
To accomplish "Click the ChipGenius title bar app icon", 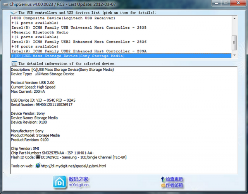I will pyautogui.click(x=5, y=4).
